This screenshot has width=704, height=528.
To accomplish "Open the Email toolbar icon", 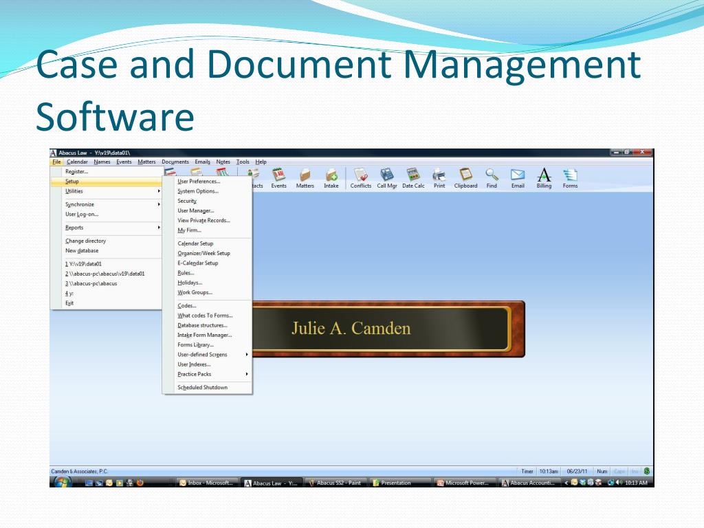I will (x=518, y=178).
